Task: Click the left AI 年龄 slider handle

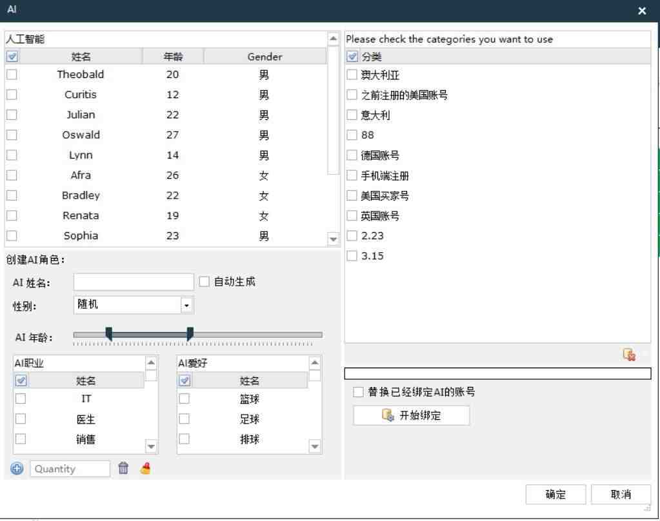Action: click(109, 334)
